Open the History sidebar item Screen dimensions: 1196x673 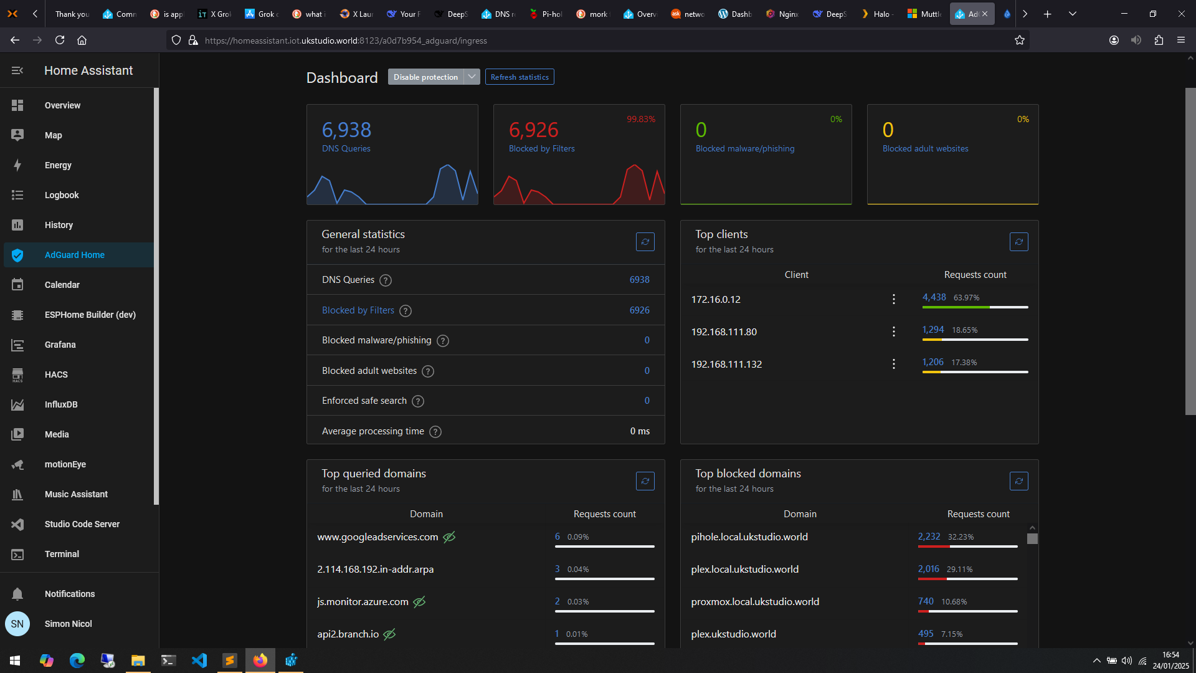(x=78, y=225)
